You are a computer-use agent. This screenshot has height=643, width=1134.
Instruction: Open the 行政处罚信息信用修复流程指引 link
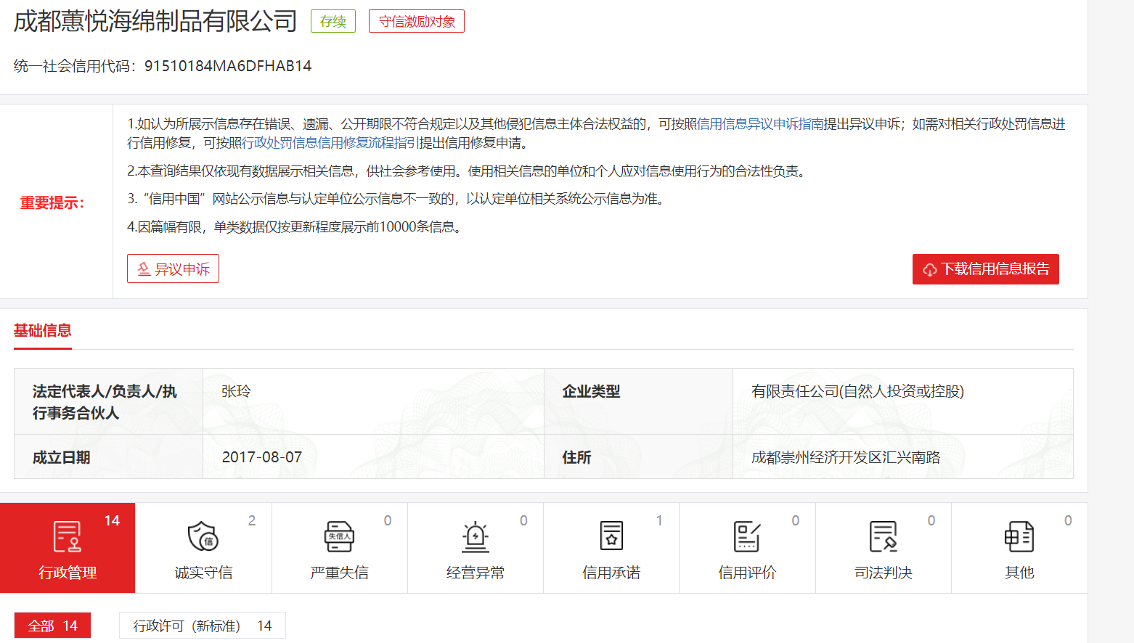[329, 143]
